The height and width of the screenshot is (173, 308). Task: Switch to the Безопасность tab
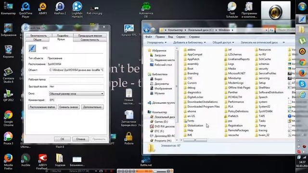(38, 36)
